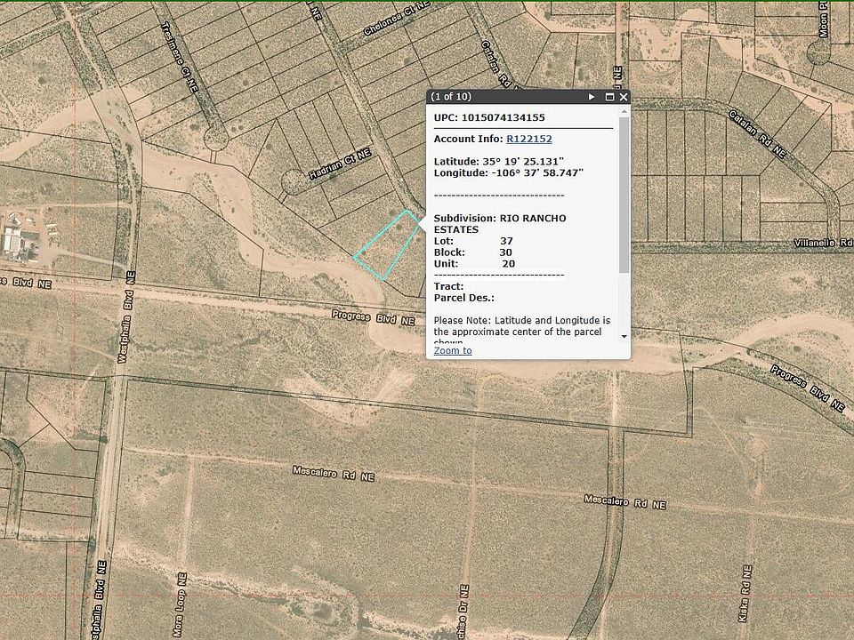
Task: Click the Trasimene Ct NE label
Action: (x=179, y=57)
